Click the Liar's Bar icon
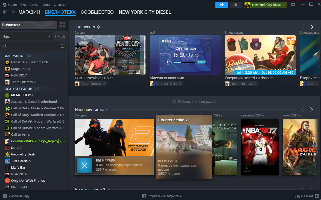This screenshot has width=321, height=200. coord(7,167)
